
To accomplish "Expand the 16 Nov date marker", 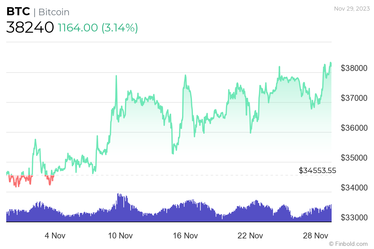I will pos(185,236).
